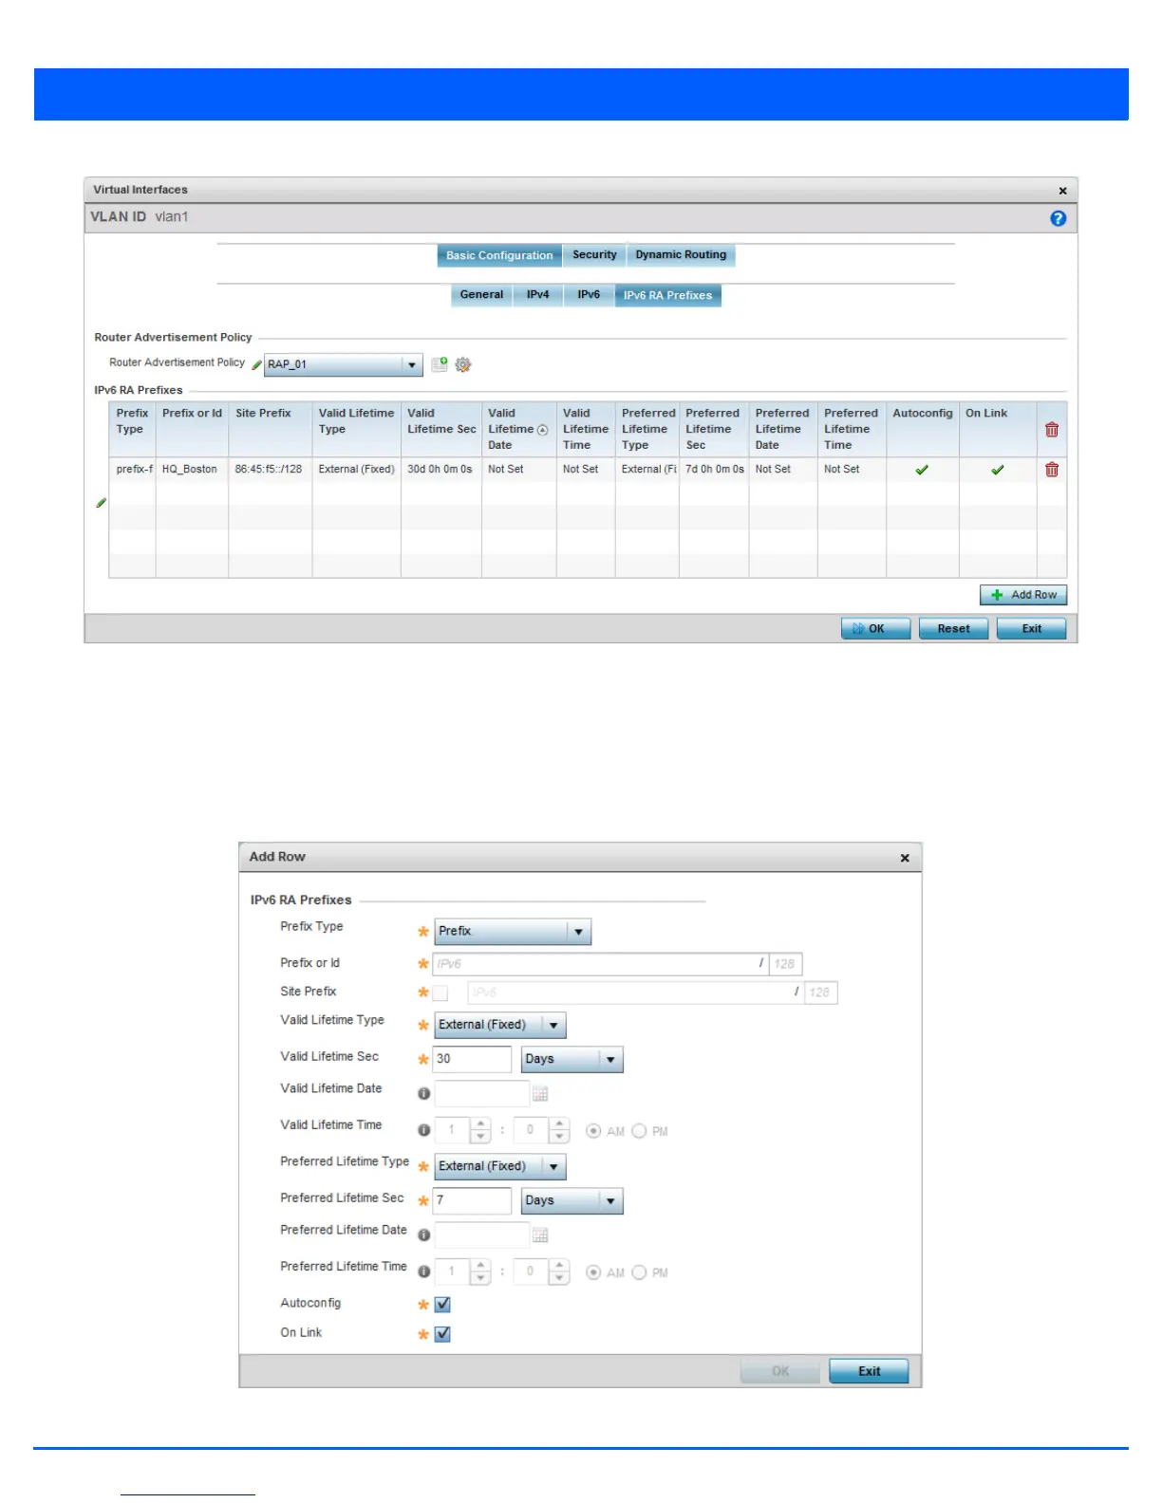The height and width of the screenshot is (1503, 1162).
Task: Close the Virtual Interfaces window
Action: [1063, 191]
